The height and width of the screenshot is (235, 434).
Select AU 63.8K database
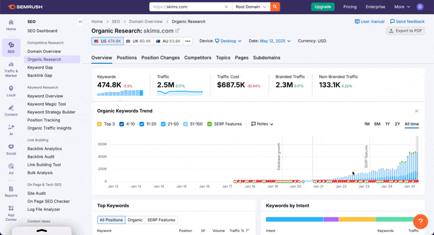pos(168,41)
